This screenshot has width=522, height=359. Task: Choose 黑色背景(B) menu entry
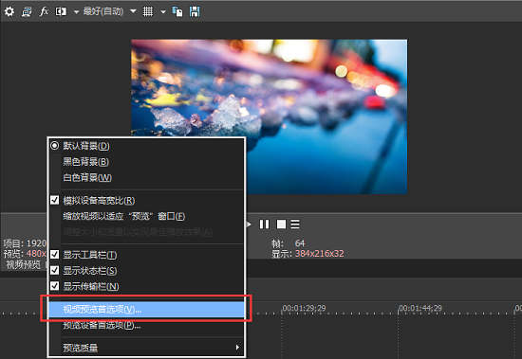146,162
